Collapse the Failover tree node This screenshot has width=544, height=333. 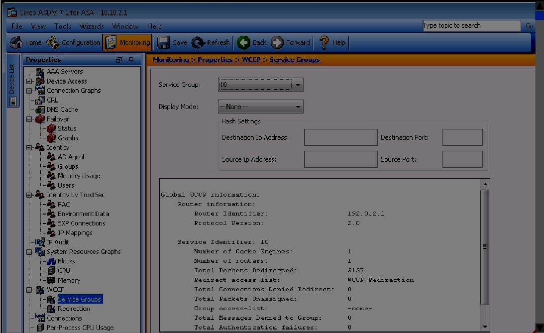[x=29, y=119]
